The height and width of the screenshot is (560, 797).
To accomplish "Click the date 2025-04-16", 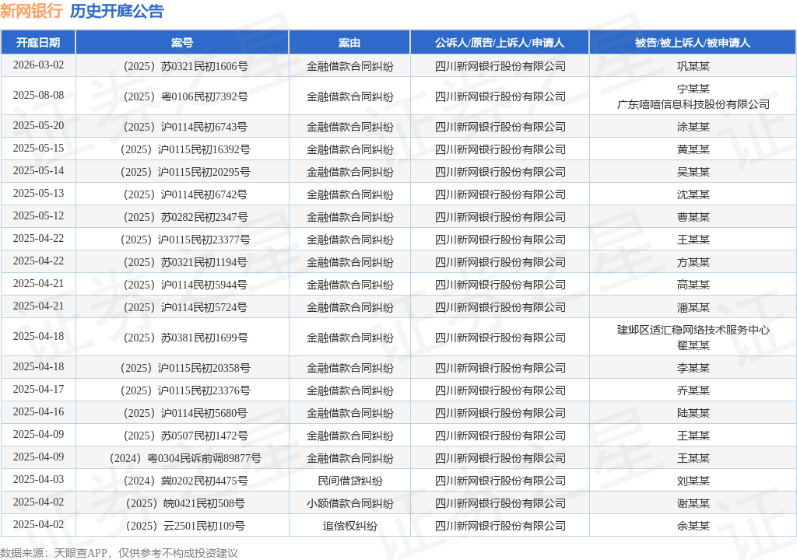I will click(38, 411).
